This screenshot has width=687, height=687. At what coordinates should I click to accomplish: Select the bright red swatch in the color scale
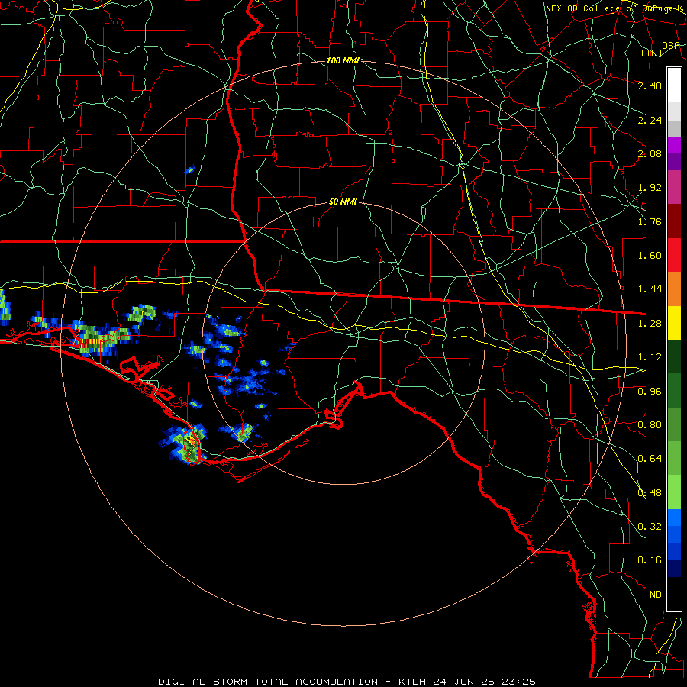(x=674, y=256)
